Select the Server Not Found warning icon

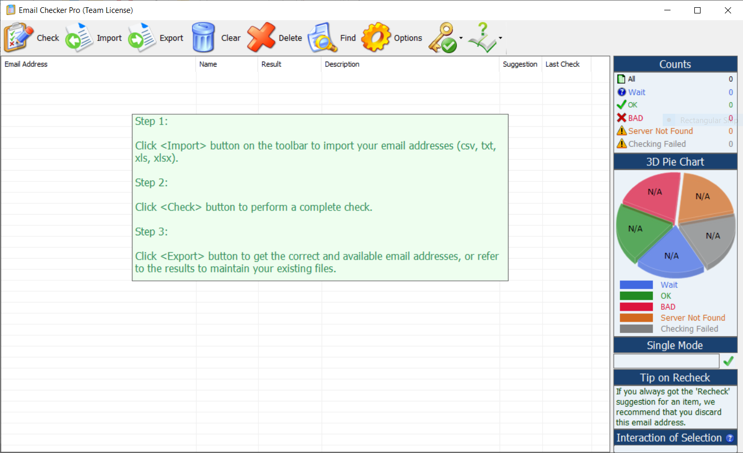tap(621, 130)
